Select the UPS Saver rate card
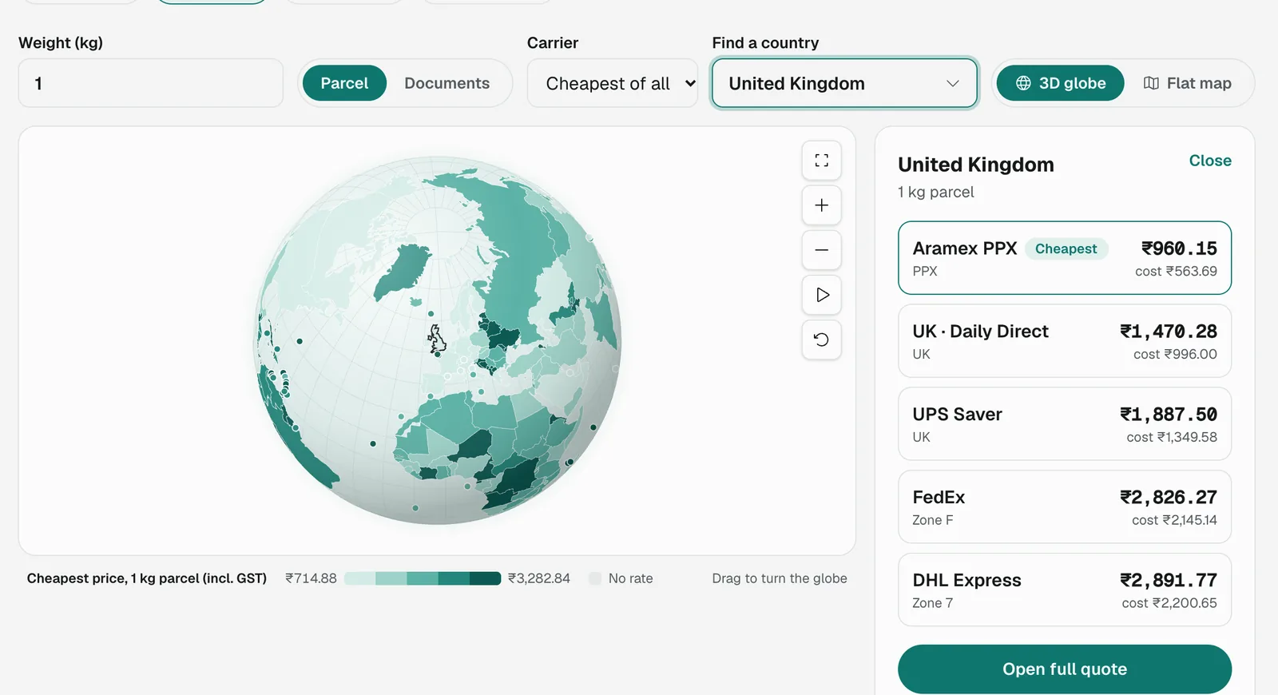 pyautogui.click(x=1065, y=424)
